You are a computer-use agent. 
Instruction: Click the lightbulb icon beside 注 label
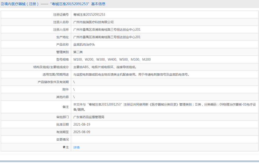64,147
